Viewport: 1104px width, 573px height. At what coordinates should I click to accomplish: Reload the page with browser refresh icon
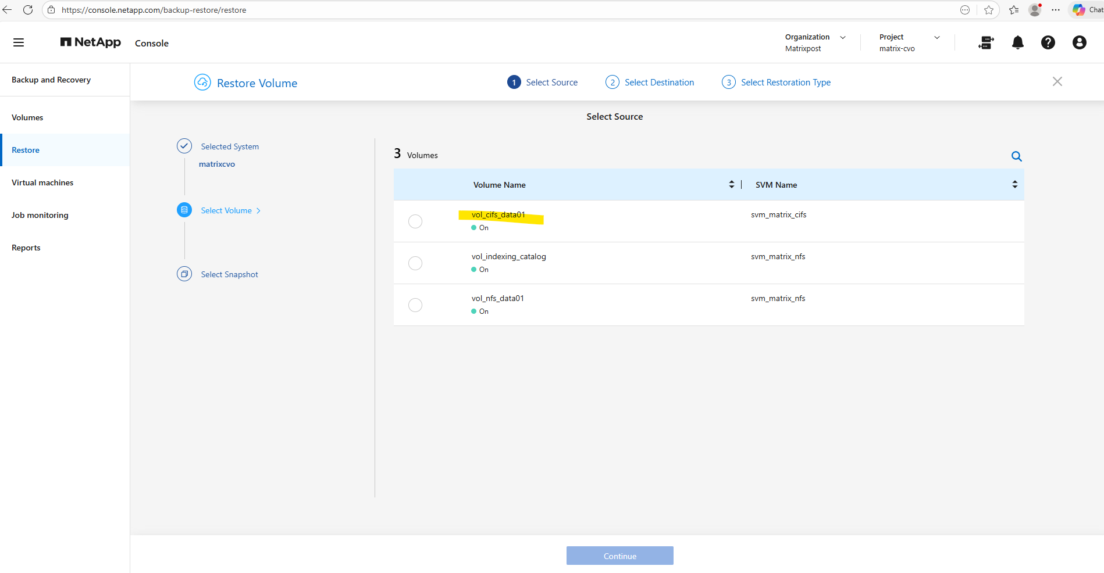27,10
